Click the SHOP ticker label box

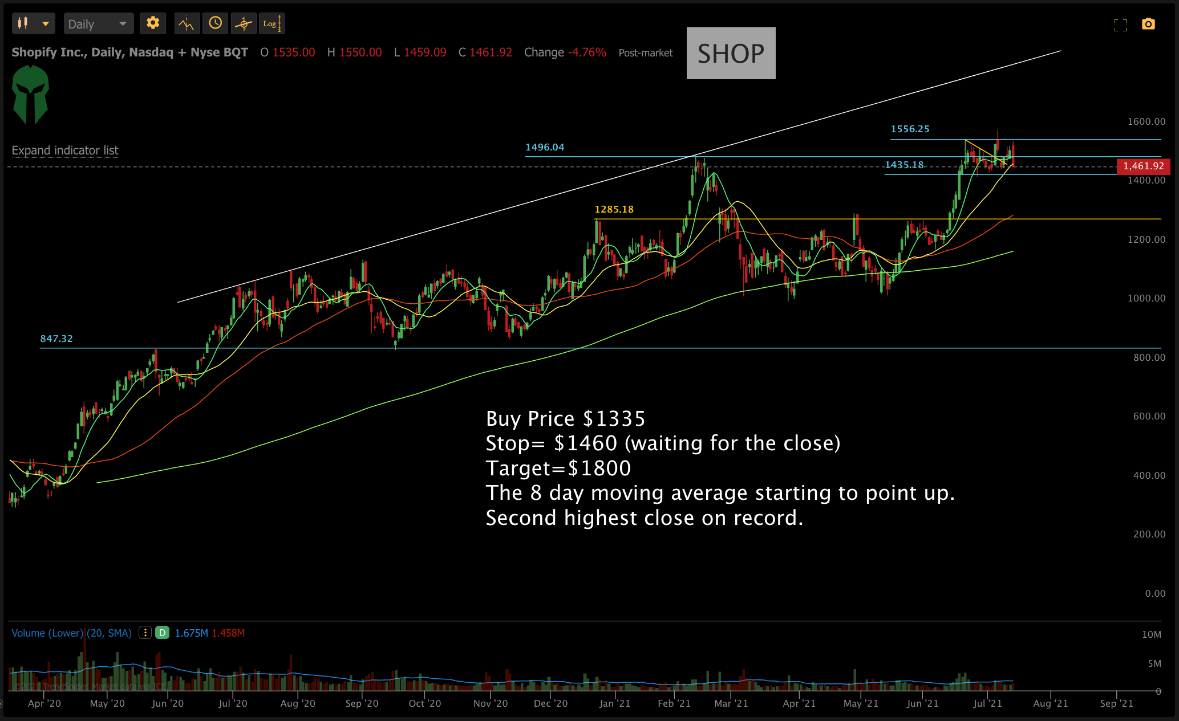[731, 53]
